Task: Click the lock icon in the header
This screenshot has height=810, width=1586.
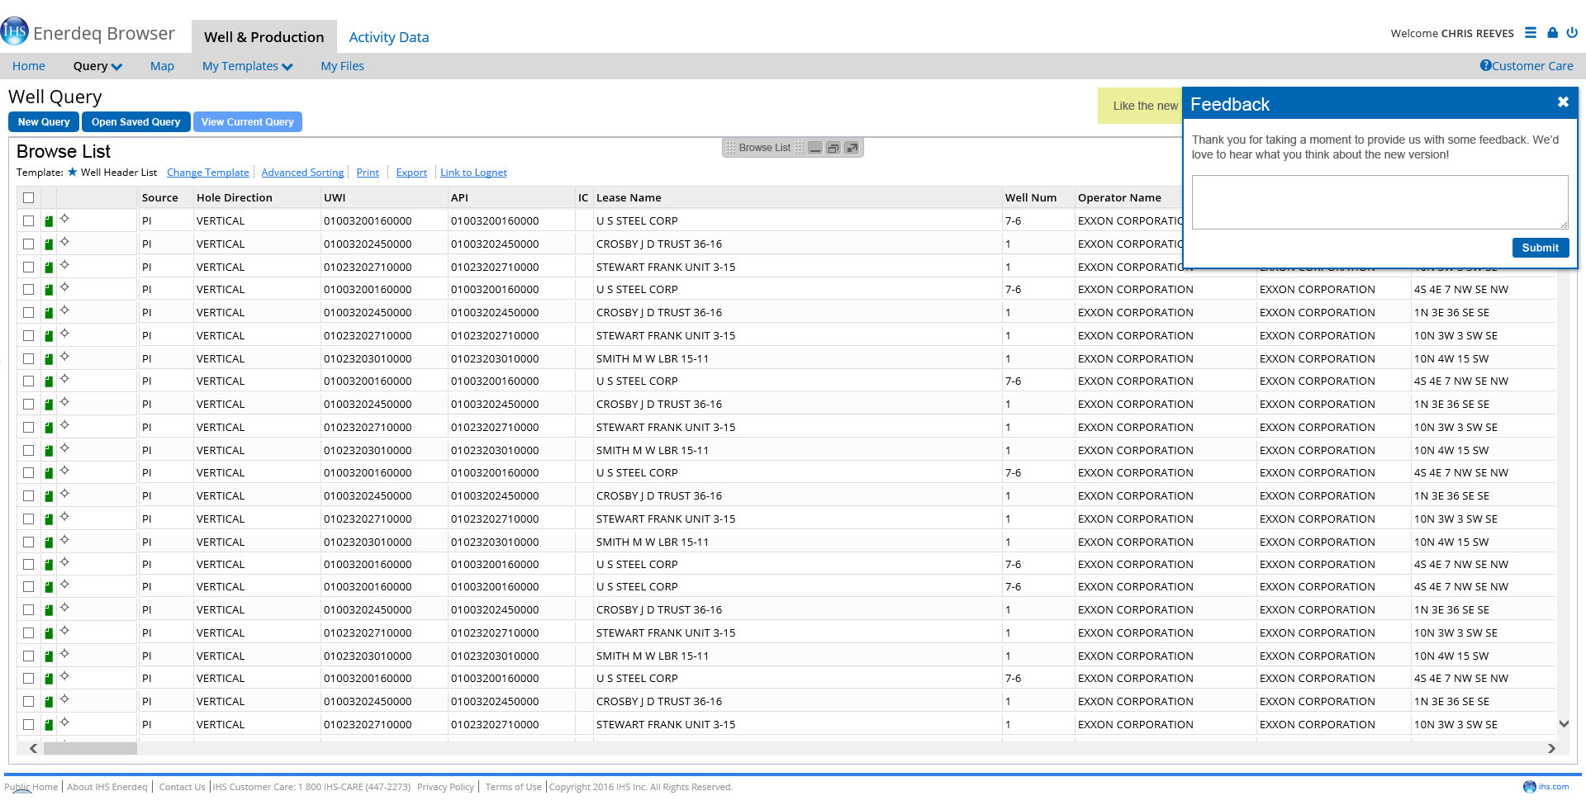Action: 1552,33
